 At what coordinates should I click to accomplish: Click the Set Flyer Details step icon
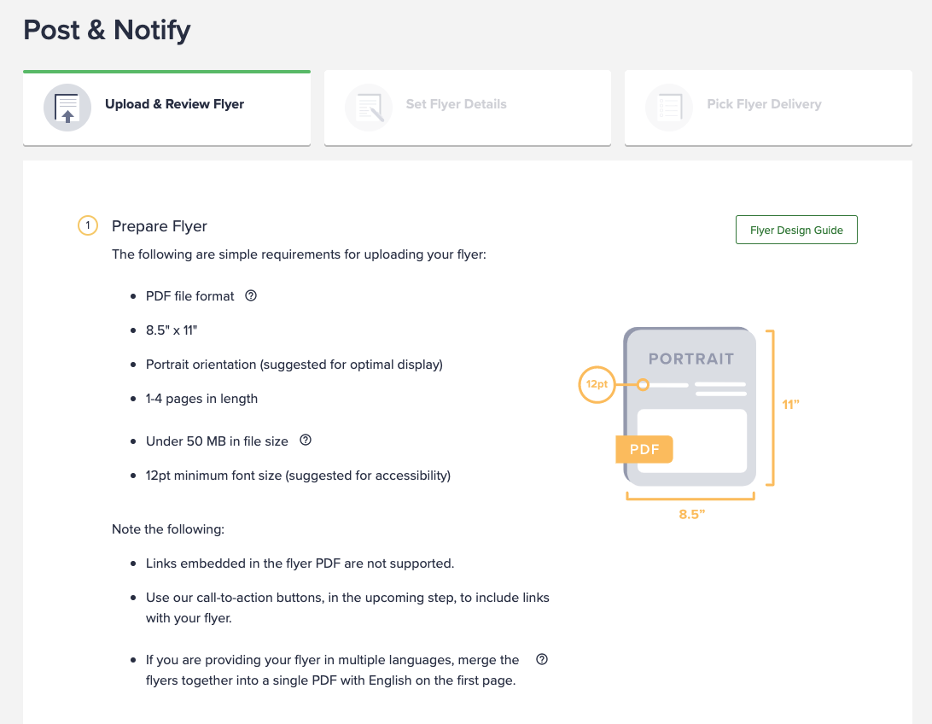coord(369,108)
